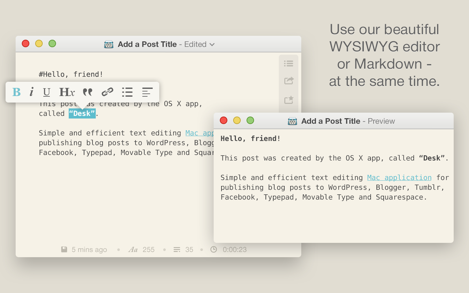Click the floppy disk save icon

64,249
